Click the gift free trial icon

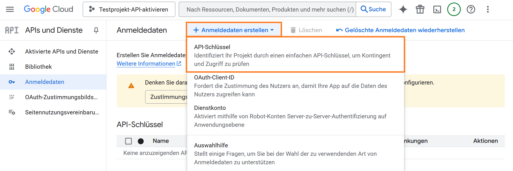[x=420, y=9]
